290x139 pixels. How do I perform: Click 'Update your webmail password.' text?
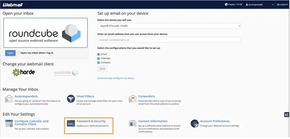(93, 126)
